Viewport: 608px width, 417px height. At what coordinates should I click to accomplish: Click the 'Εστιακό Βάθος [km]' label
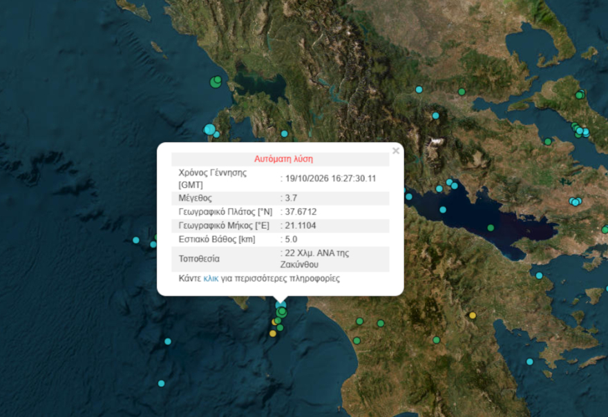(x=217, y=240)
